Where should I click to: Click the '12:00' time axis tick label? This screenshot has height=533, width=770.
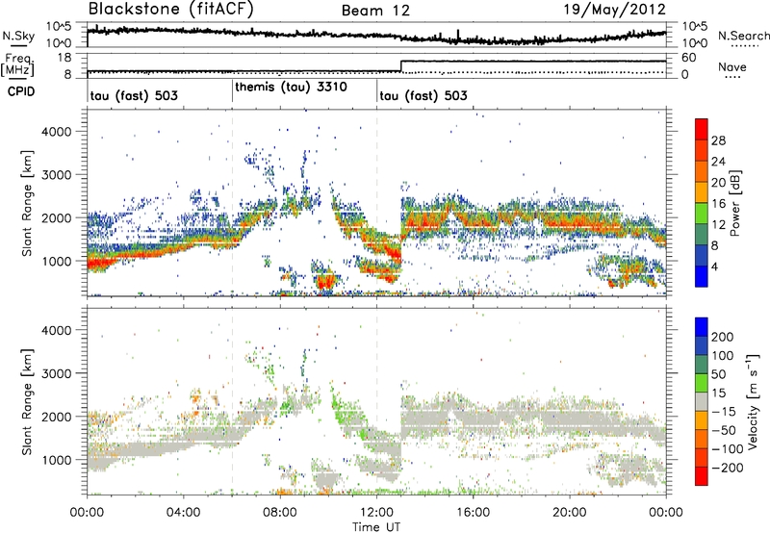376,513
